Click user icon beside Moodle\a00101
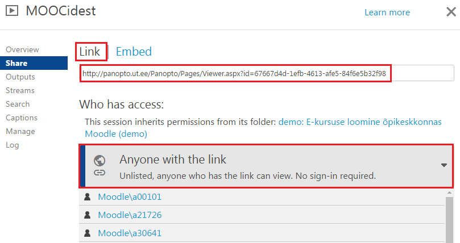This screenshot has width=460, height=243. (x=88, y=197)
